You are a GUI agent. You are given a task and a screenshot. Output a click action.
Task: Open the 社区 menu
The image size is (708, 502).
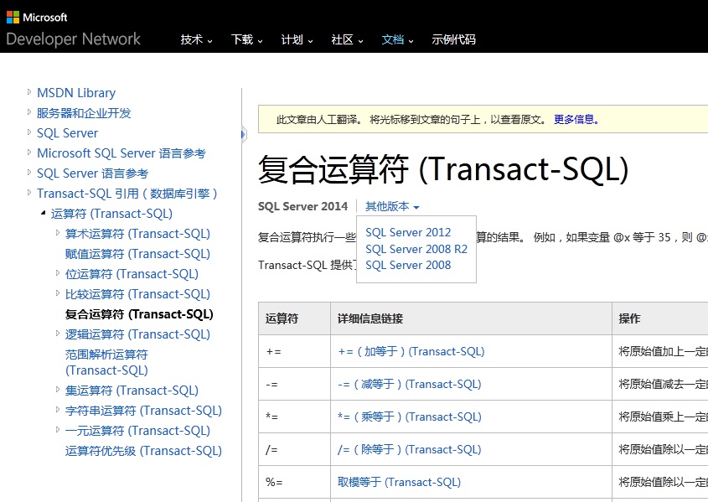[347, 39]
